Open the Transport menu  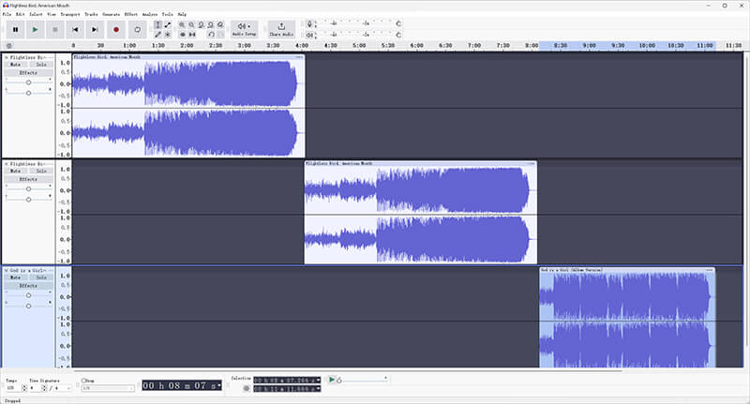click(70, 14)
